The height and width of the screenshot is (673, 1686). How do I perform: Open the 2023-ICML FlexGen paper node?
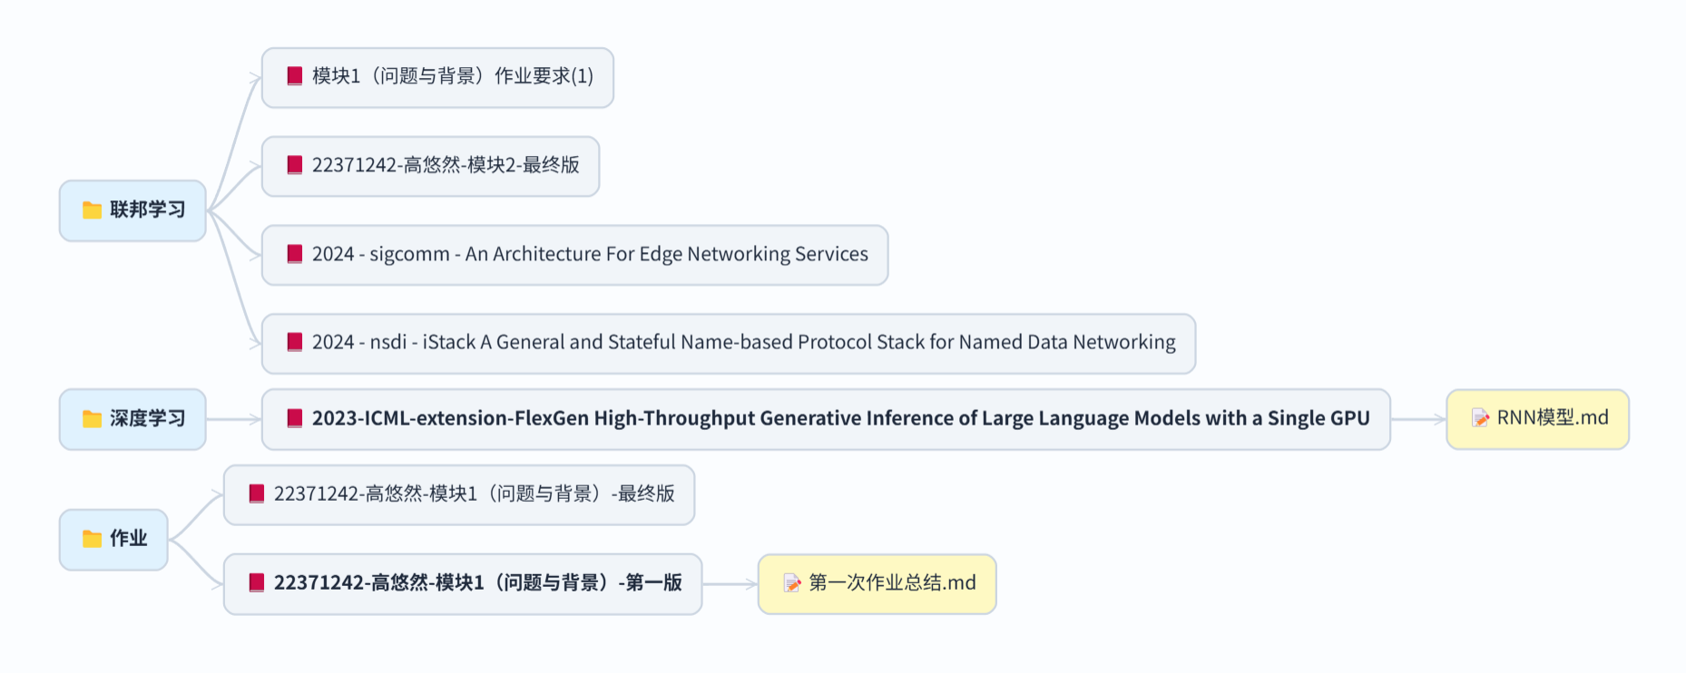pyautogui.click(x=840, y=418)
